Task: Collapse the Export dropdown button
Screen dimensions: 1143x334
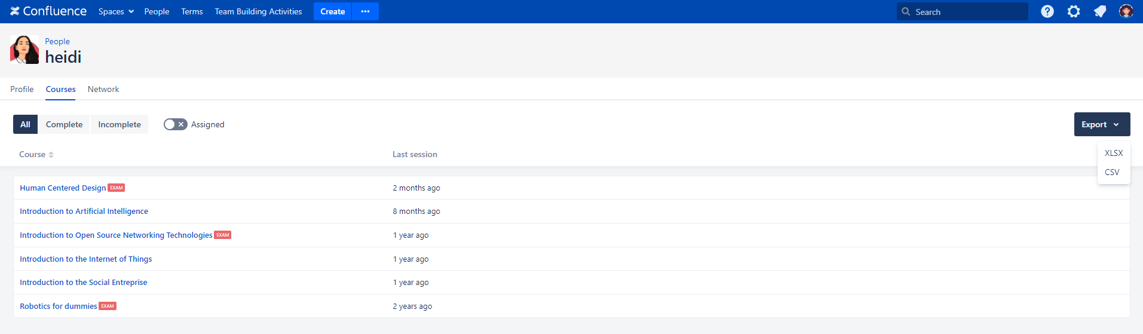Action: pyautogui.click(x=1101, y=124)
